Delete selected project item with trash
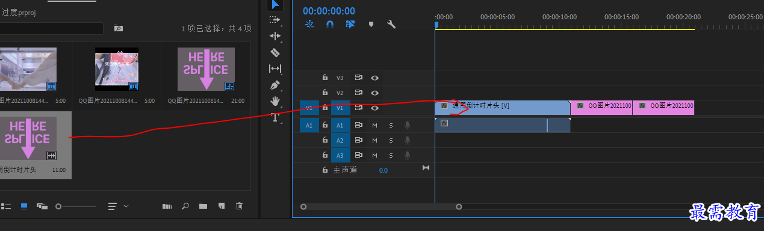Screen dimensions: 764x231 [239, 206]
